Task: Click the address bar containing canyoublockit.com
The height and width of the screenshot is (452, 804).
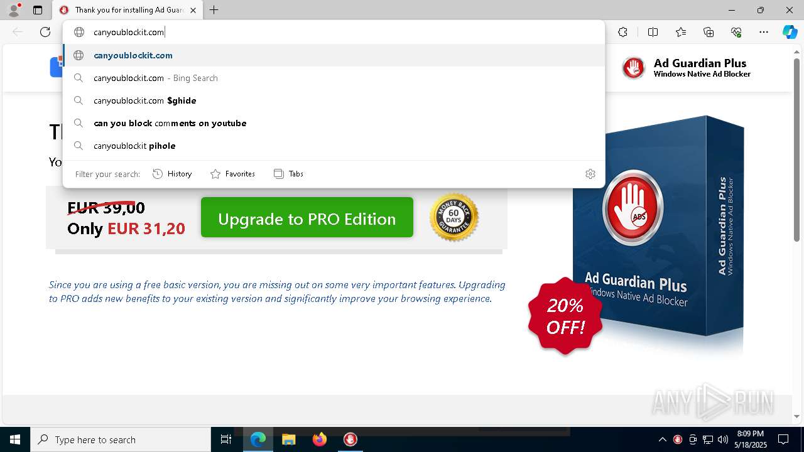Action: (x=334, y=32)
